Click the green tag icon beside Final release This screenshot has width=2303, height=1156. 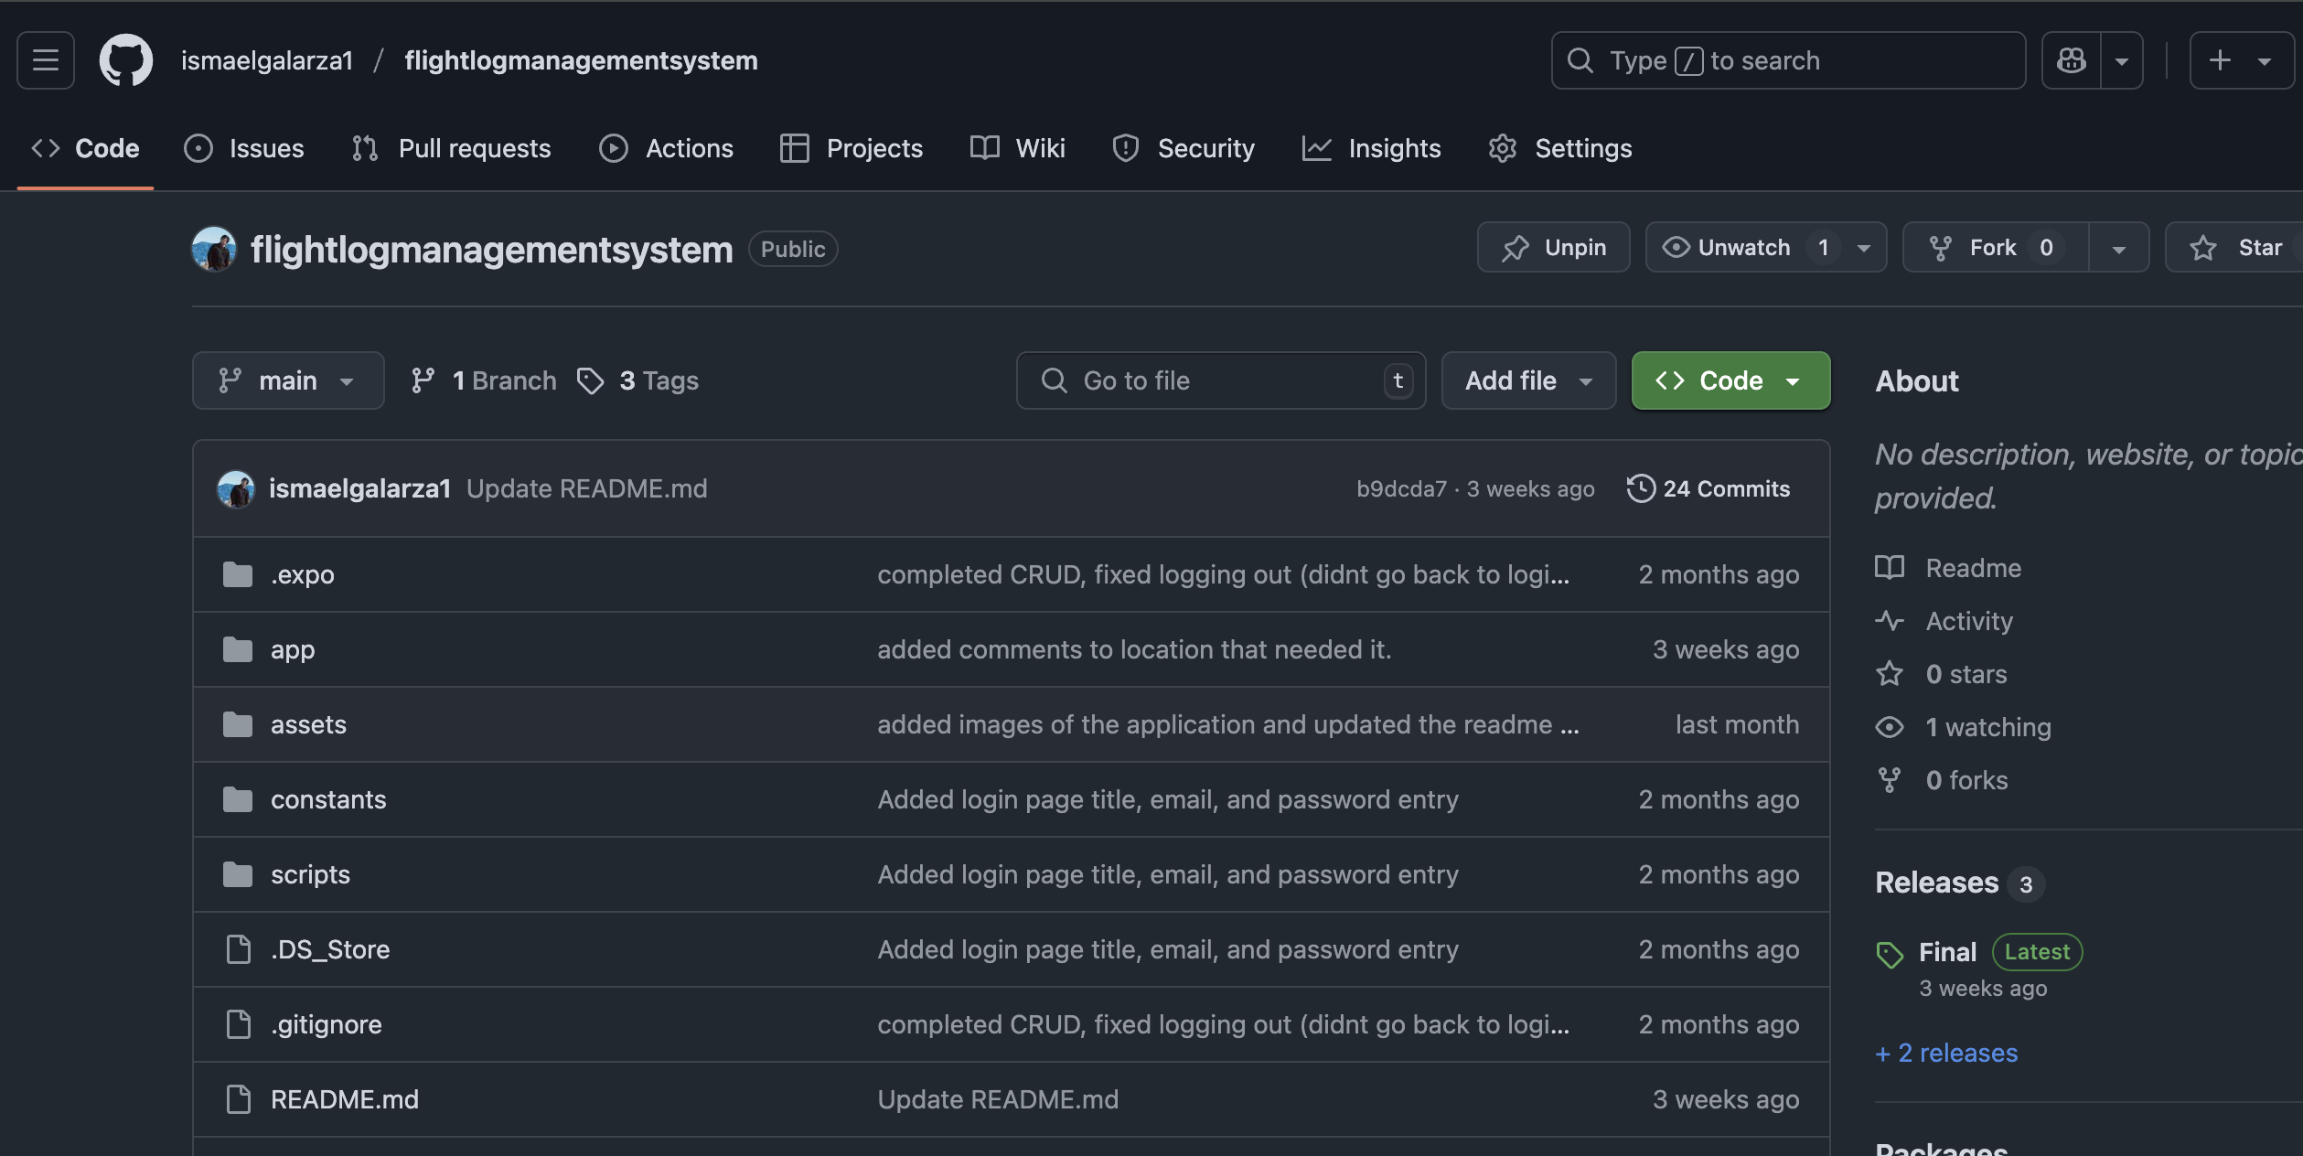pos(1890,955)
